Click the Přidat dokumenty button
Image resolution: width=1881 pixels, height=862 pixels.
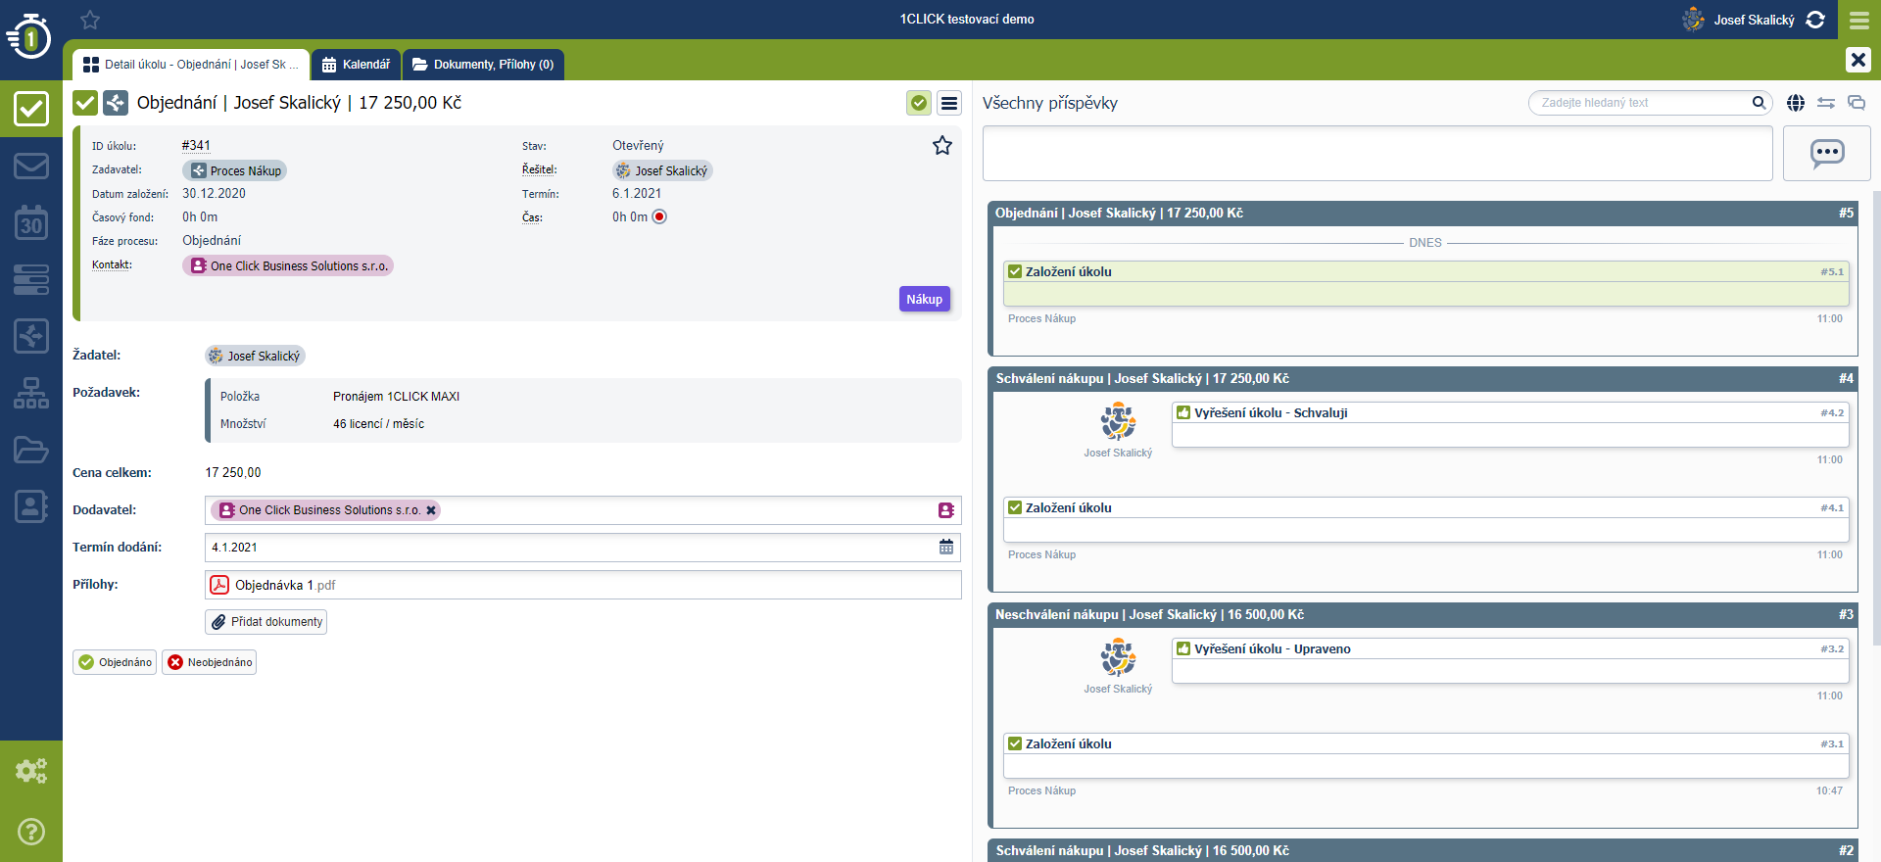click(266, 622)
